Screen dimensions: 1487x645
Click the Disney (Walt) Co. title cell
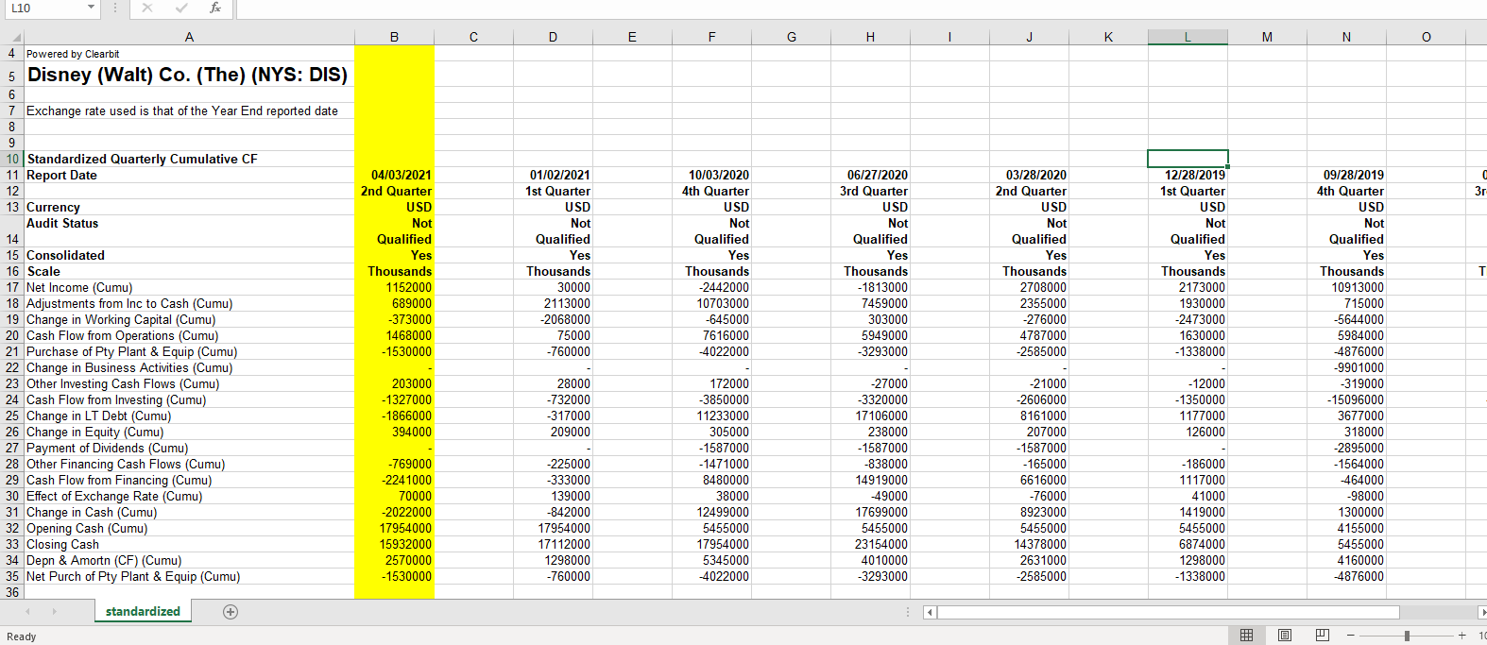(187, 75)
